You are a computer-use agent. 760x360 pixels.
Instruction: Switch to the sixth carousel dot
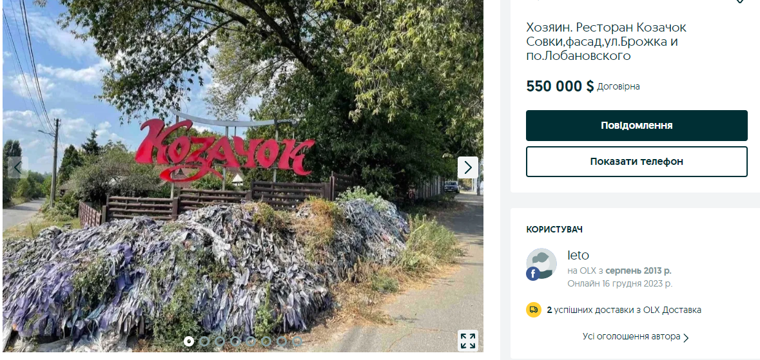pyautogui.click(x=266, y=341)
